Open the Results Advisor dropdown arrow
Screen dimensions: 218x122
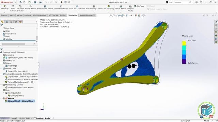(x=121, y=12)
